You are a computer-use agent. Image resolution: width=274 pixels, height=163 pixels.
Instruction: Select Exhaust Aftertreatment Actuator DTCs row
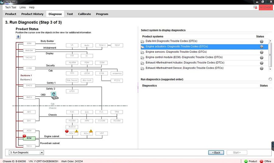click(x=185, y=63)
